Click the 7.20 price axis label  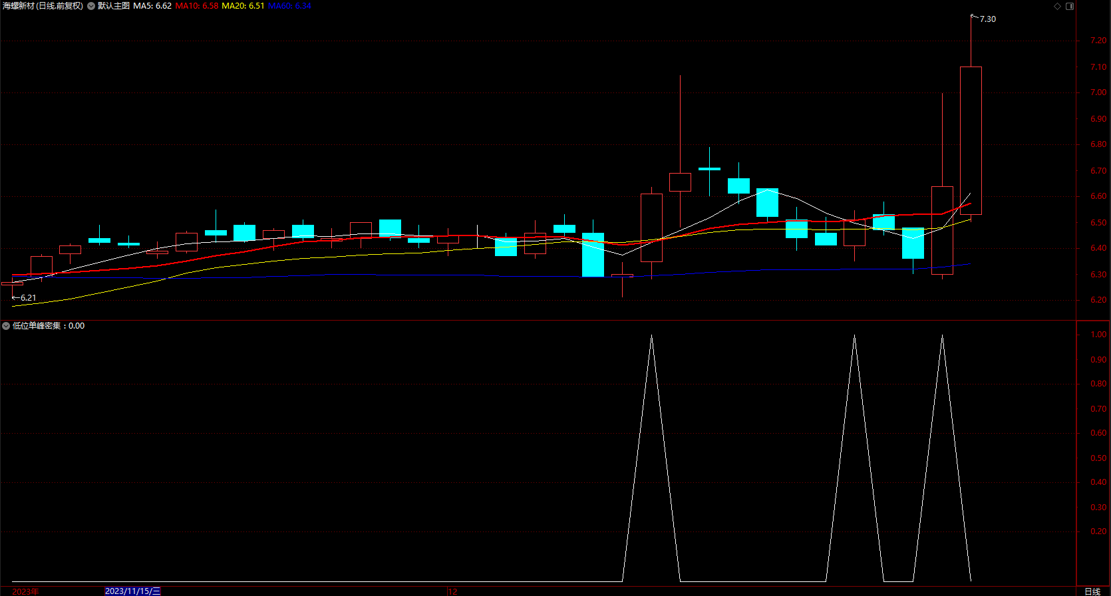pos(1098,41)
